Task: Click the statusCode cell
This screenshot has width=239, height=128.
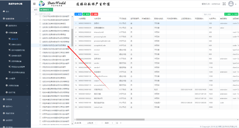Action: (x=106, y=107)
